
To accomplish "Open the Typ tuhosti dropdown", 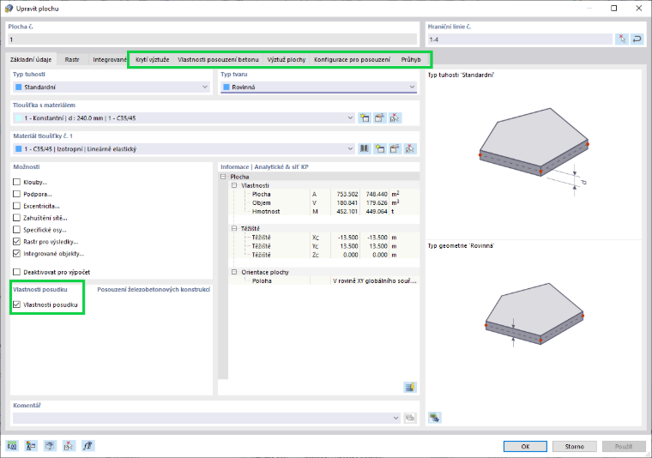I will [x=112, y=87].
